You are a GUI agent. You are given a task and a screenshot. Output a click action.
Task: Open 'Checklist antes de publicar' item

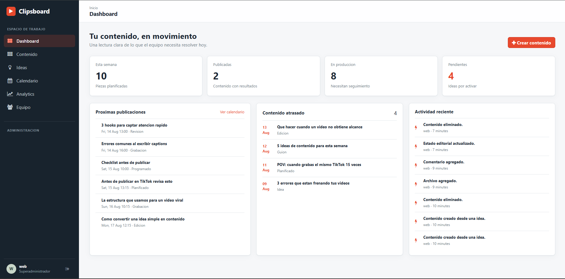(170, 166)
